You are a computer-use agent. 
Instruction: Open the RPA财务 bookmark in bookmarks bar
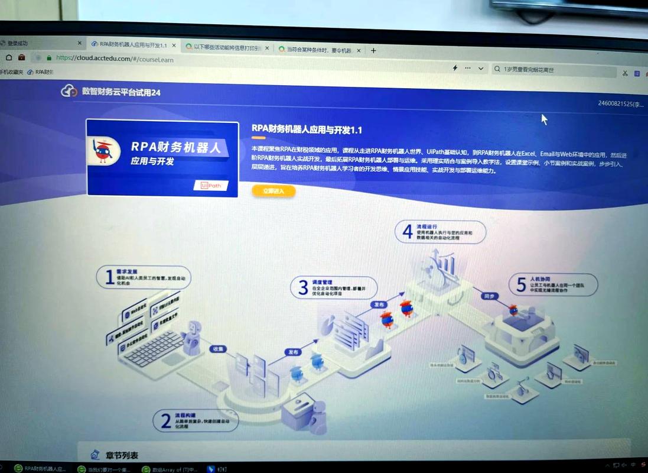41,72
